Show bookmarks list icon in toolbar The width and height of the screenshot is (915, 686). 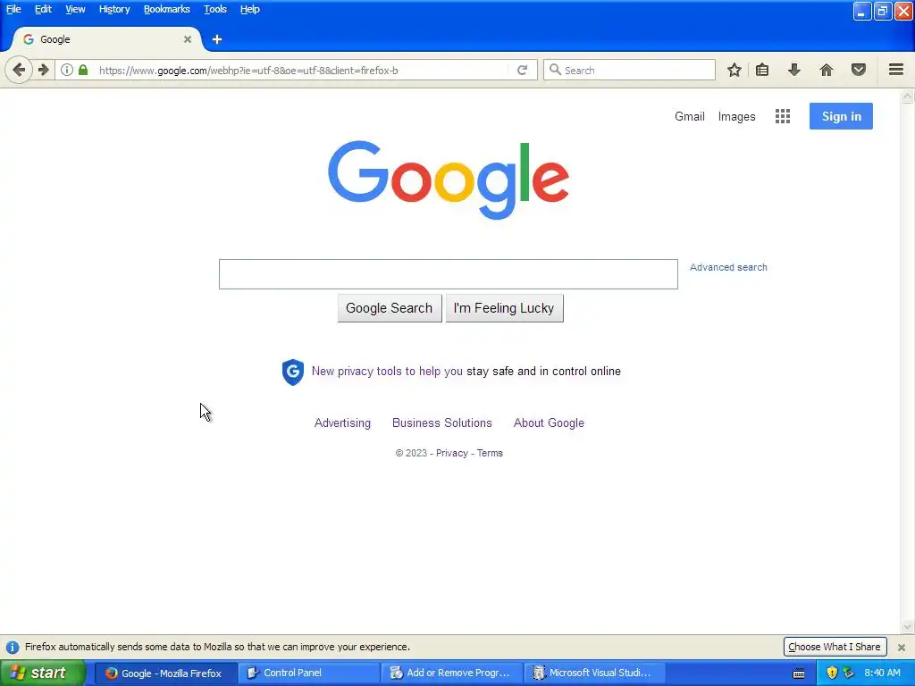click(762, 70)
